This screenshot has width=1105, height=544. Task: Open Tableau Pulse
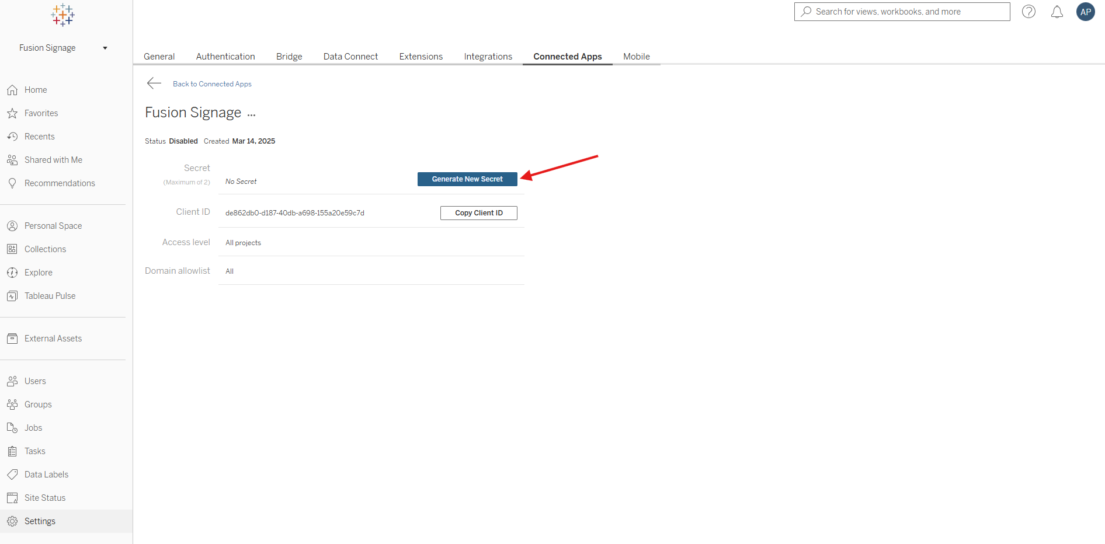[50, 296]
